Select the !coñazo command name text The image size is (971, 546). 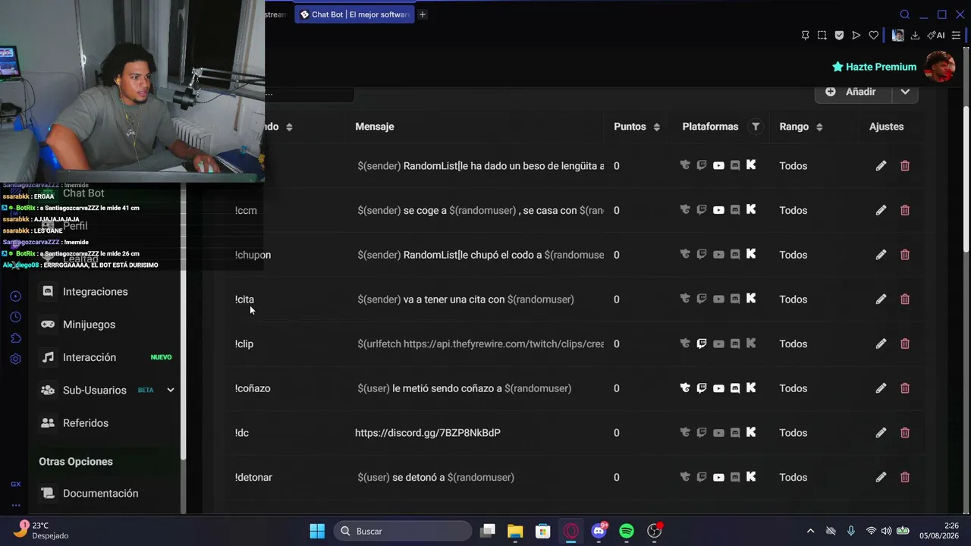(253, 388)
